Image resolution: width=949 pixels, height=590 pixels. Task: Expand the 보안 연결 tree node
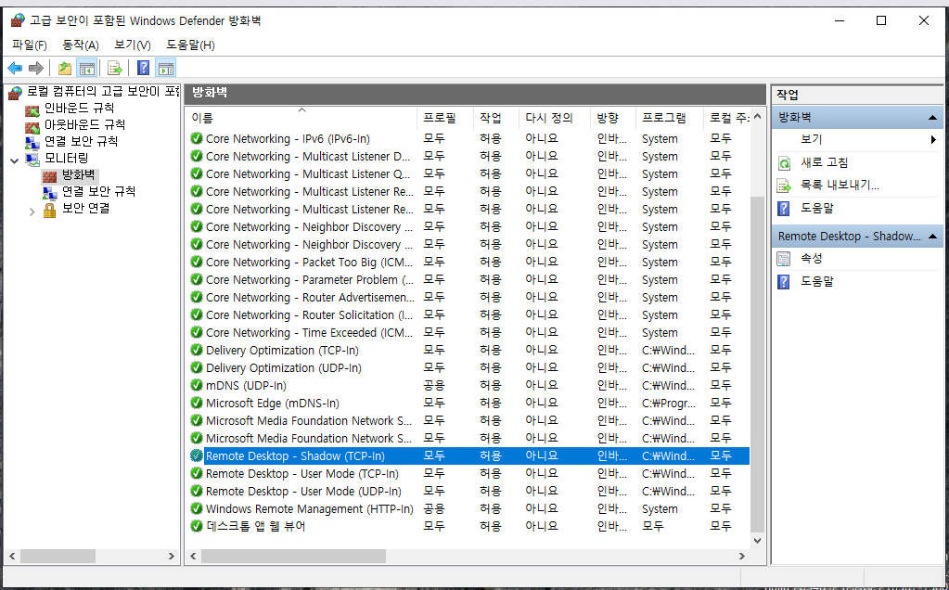(32, 212)
